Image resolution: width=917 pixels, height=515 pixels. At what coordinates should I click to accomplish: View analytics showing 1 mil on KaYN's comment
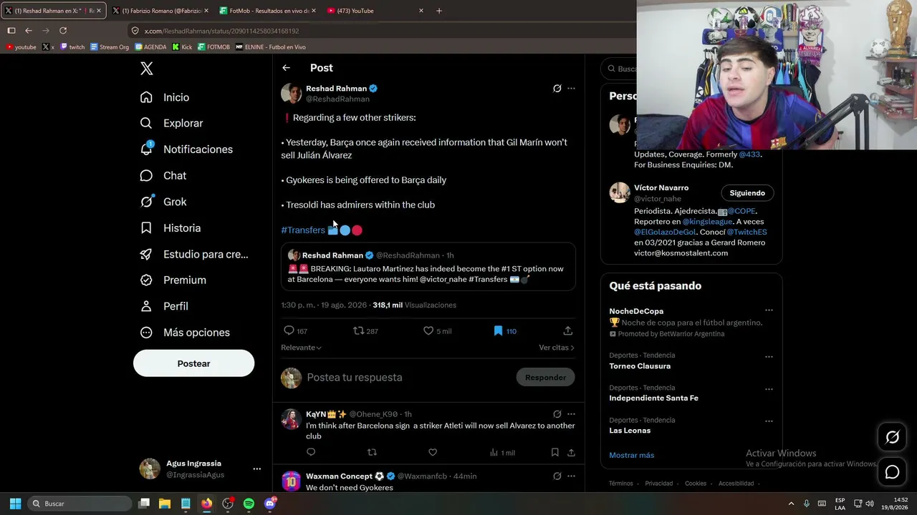501,453
